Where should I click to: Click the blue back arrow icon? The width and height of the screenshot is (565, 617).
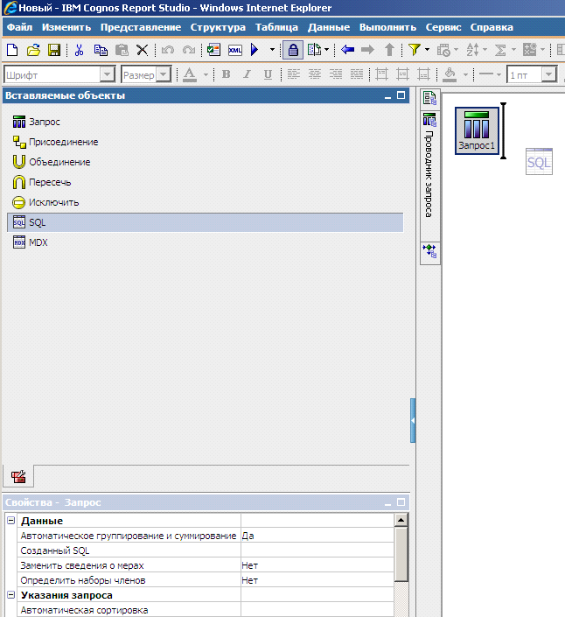click(x=348, y=50)
